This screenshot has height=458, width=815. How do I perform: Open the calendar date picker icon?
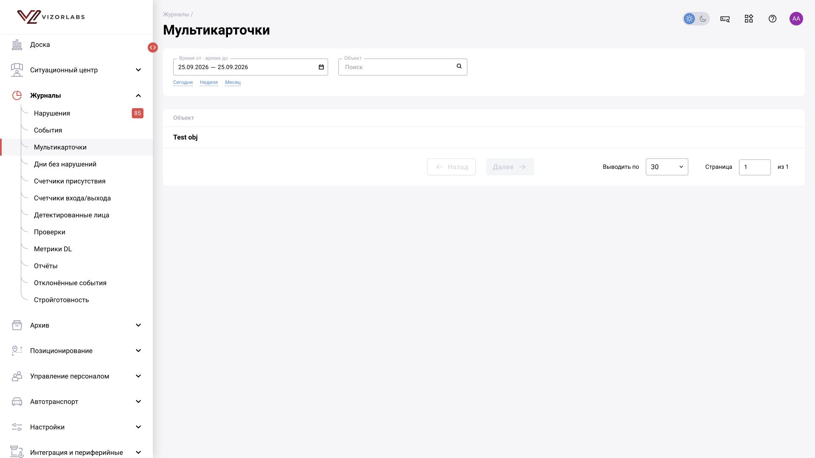[321, 67]
